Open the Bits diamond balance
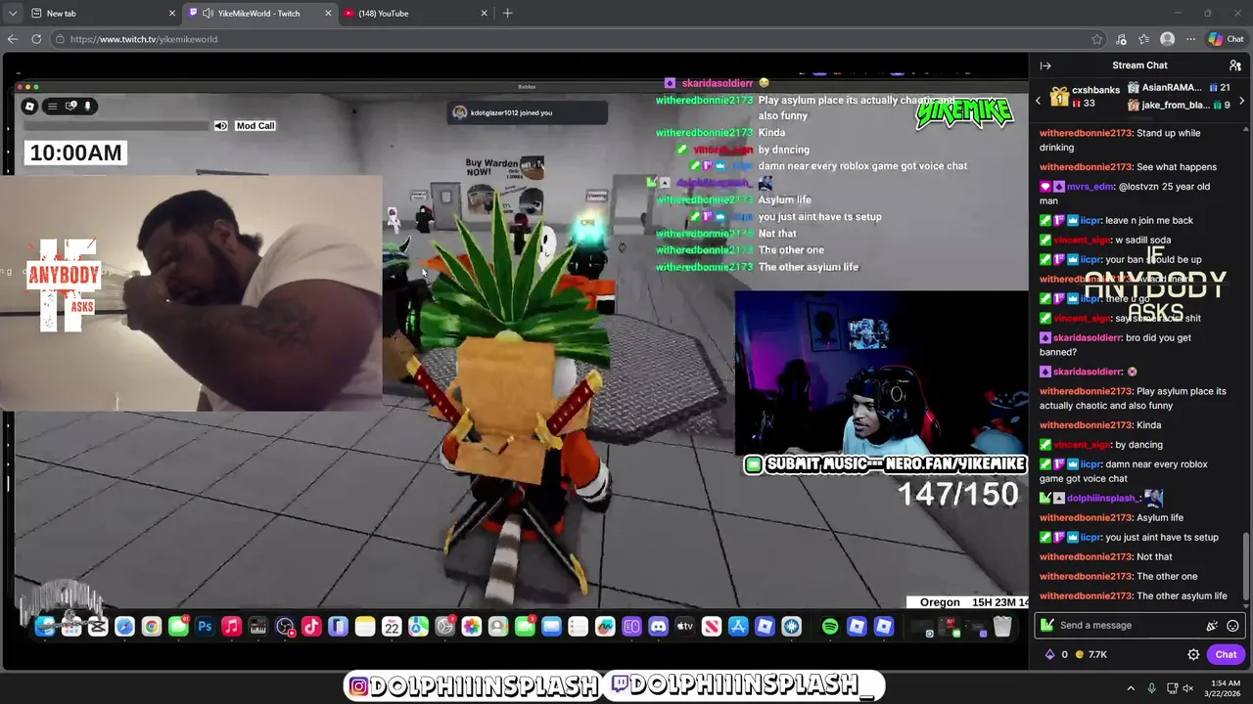The image size is (1253, 704). click(x=1056, y=655)
